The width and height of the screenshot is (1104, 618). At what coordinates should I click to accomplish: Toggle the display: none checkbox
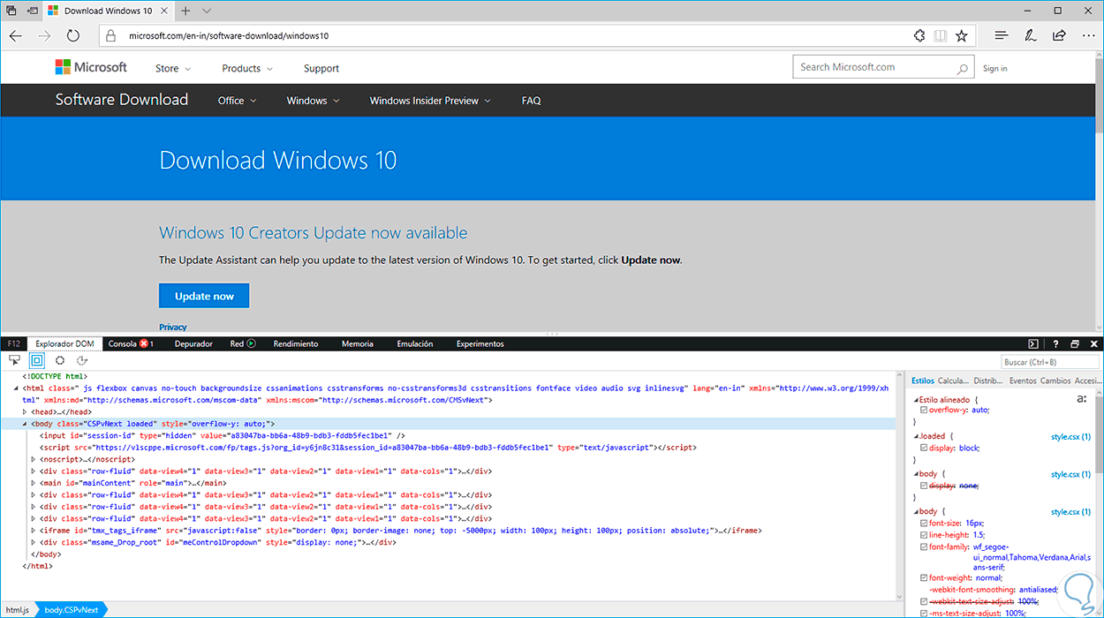[924, 486]
